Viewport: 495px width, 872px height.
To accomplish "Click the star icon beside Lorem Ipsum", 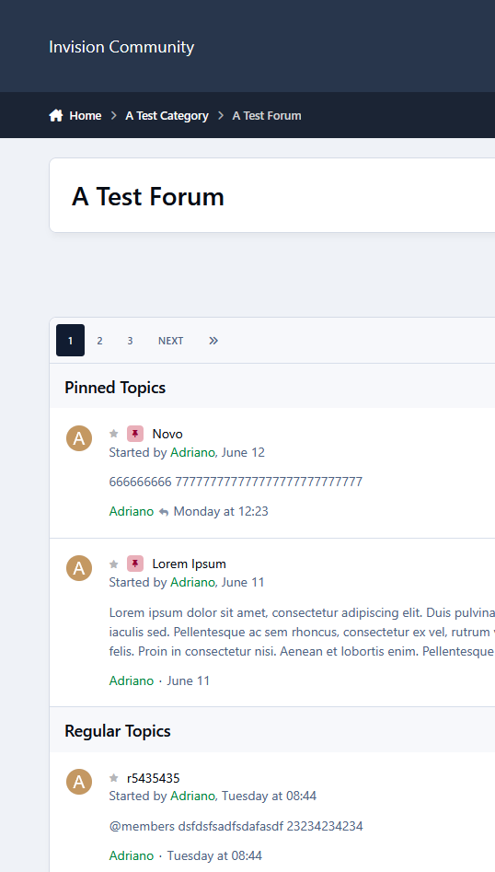I will coord(114,564).
